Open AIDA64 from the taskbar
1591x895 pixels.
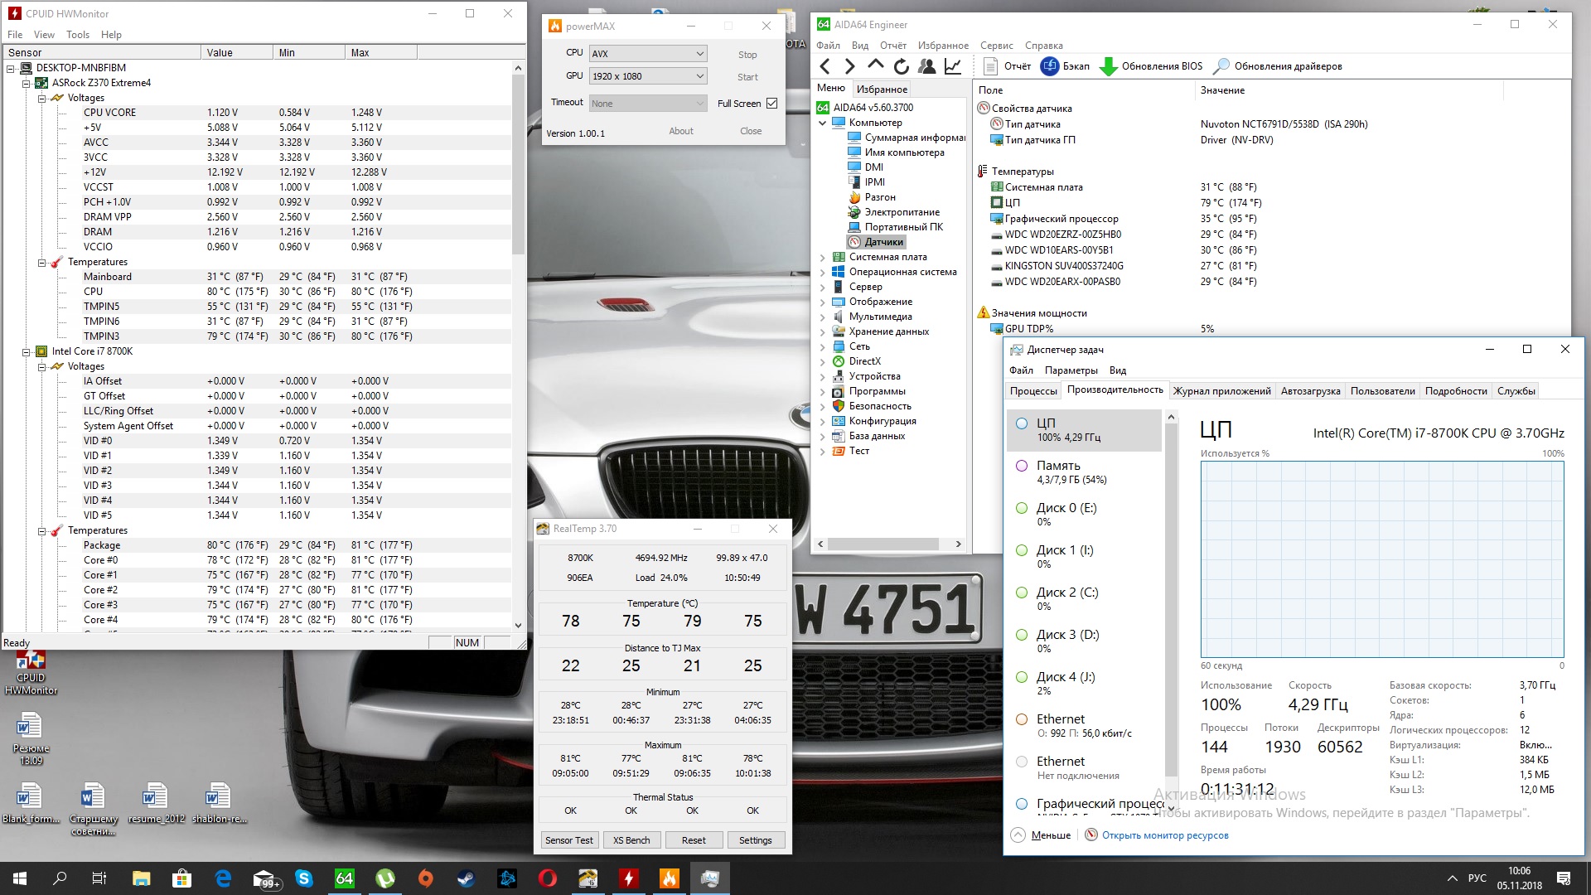(x=344, y=878)
